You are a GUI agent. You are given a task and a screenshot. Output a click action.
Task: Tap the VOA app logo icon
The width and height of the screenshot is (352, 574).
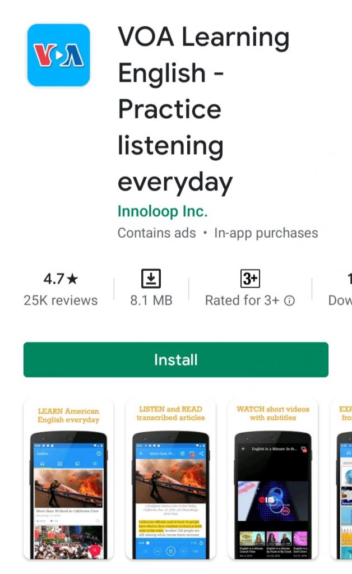pos(58,55)
